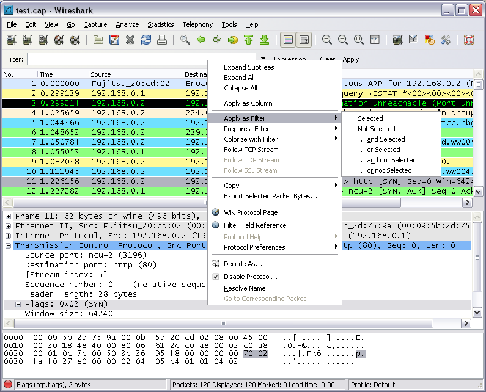
Task: Click the Print packets toolbar icon
Action: [x=162, y=40]
